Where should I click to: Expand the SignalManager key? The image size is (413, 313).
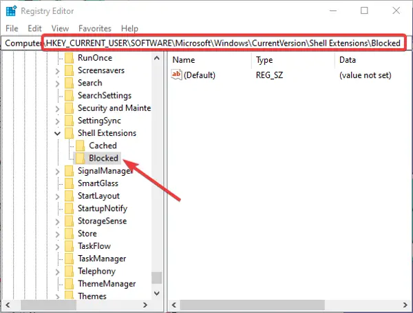point(57,172)
